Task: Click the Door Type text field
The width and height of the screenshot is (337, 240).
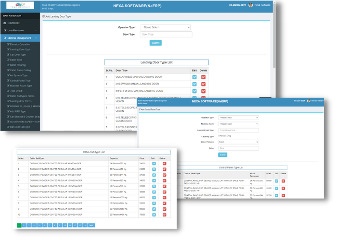Action: (166, 35)
